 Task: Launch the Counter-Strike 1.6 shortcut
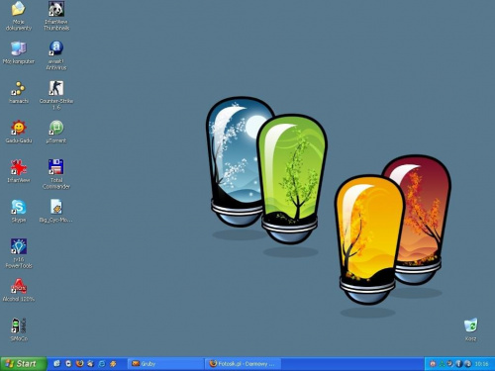[x=56, y=95]
